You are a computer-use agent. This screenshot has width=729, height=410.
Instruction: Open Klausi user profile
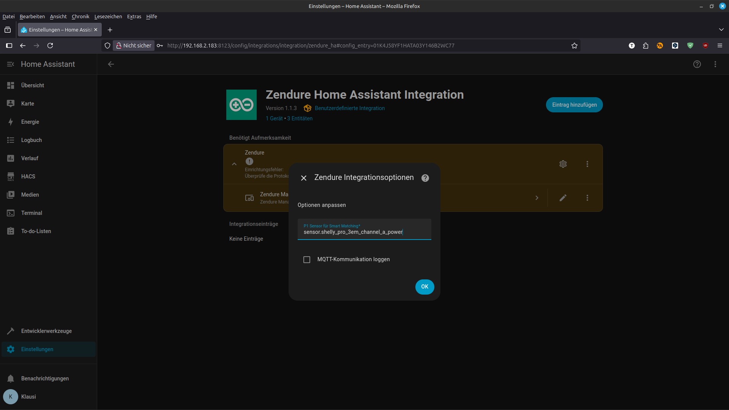[49, 397]
